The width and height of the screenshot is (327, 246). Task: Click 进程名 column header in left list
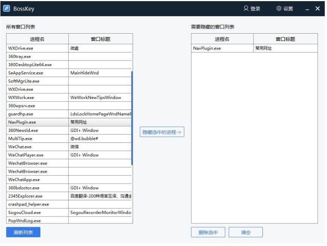click(37, 39)
